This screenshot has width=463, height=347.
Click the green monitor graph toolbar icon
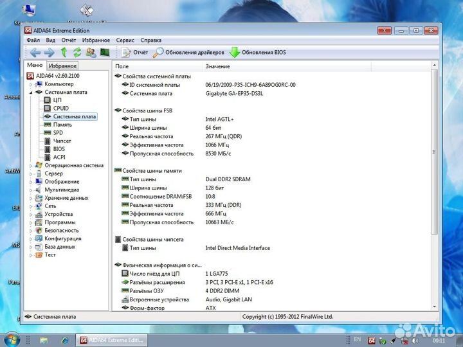tap(105, 53)
